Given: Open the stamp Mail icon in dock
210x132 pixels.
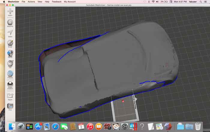Looking at the screenshot, I should (47, 127).
